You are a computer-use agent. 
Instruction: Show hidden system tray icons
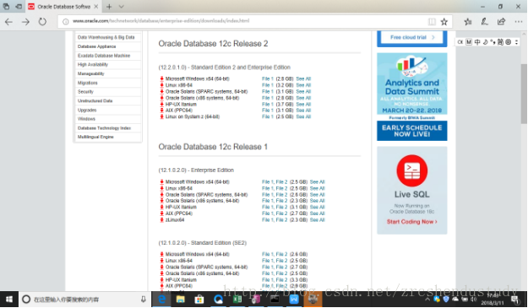pos(427,300)
